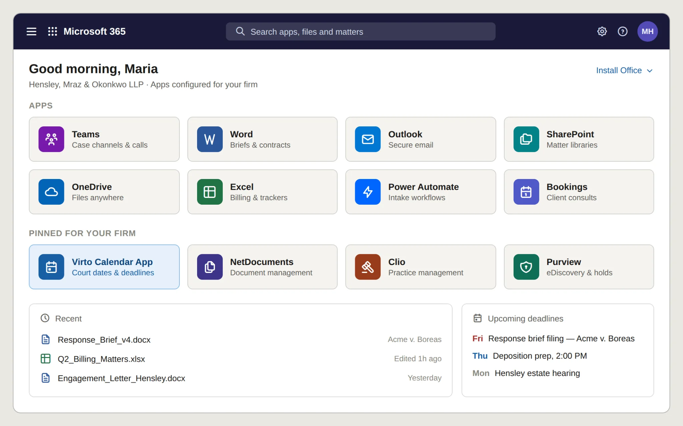Click the Virto Calendar App icon
This screenshot has width=683, height=426.
coord(51,267)
